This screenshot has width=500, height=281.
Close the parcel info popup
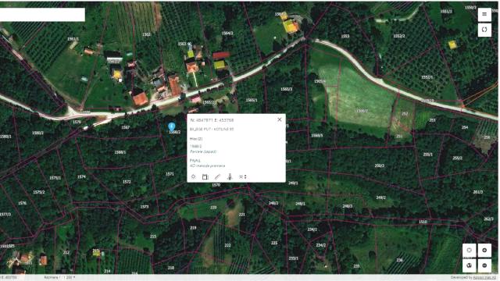point(280,119)
